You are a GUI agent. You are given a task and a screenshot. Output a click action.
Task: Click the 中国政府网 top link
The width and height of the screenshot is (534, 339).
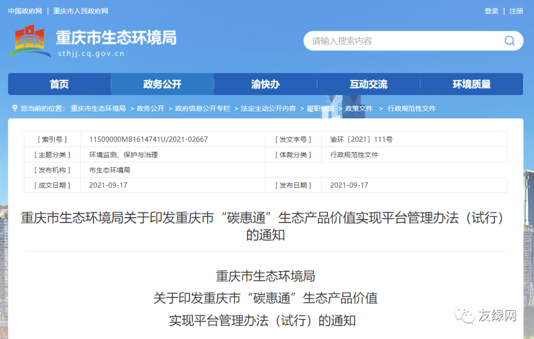point(25,11)
